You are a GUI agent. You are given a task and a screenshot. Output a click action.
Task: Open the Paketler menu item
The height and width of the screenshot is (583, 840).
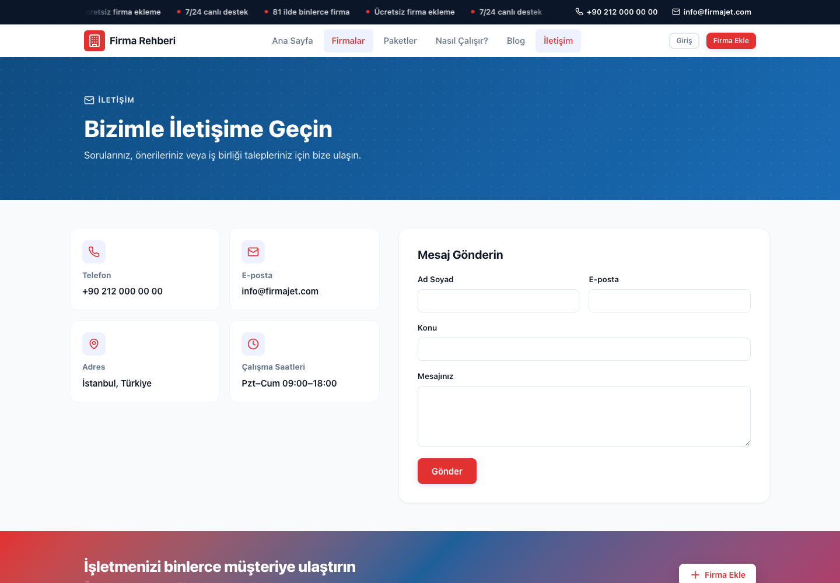pos(400,41)
